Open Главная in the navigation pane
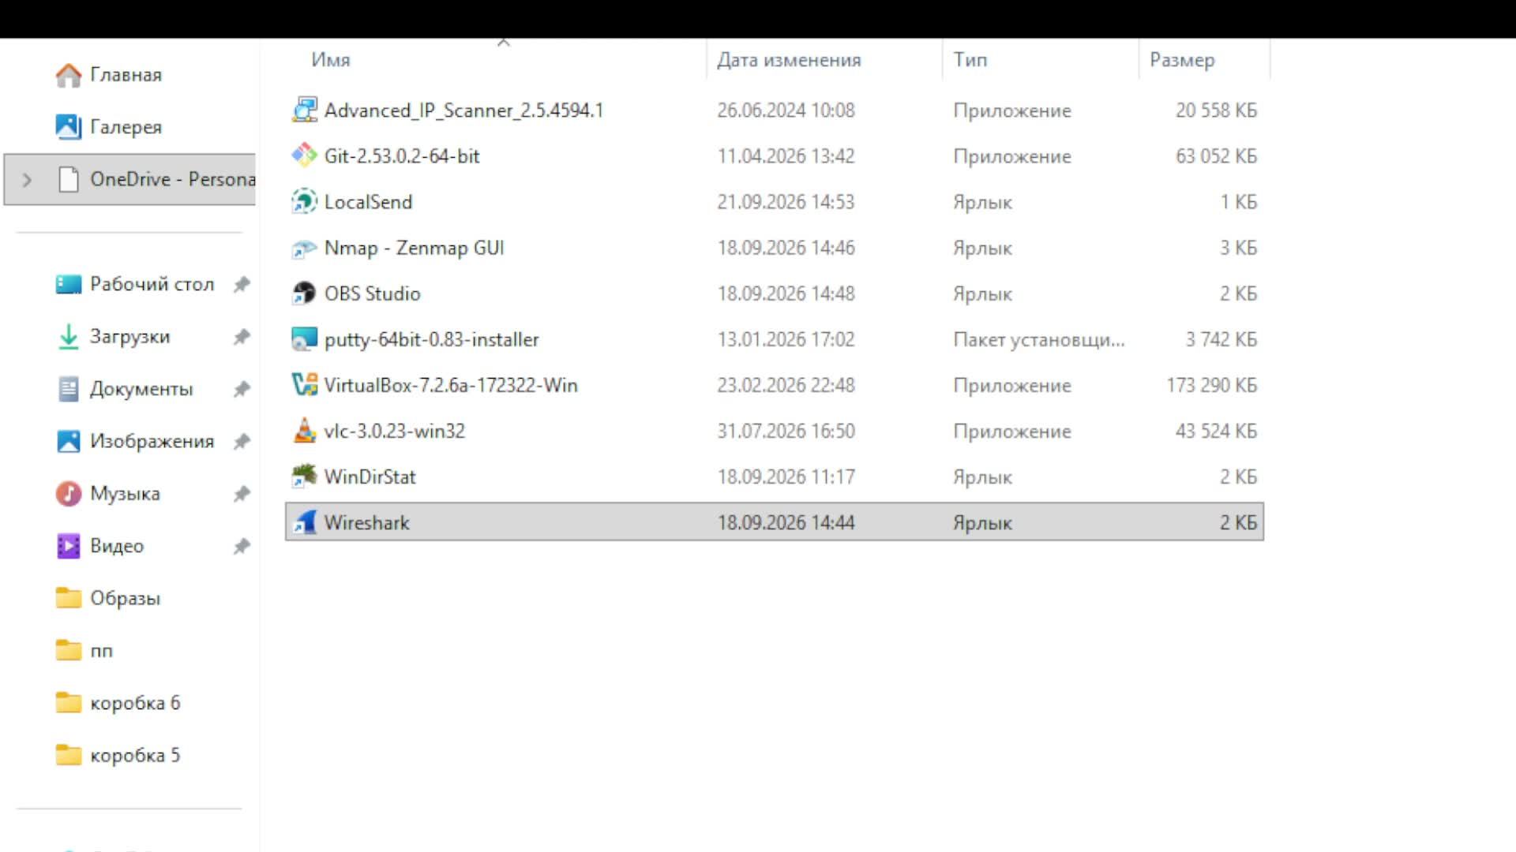Screen dimensions: 1516x852 pyautogui.click(x=126, y=75)
